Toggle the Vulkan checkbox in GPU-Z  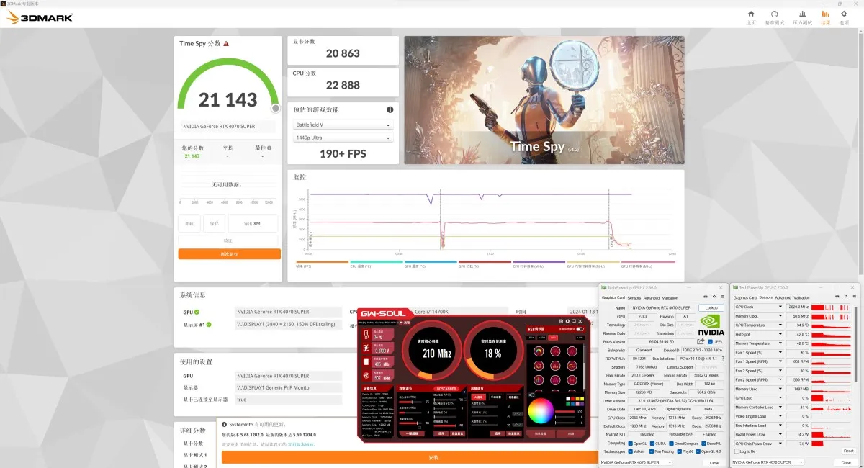(630, 451)
